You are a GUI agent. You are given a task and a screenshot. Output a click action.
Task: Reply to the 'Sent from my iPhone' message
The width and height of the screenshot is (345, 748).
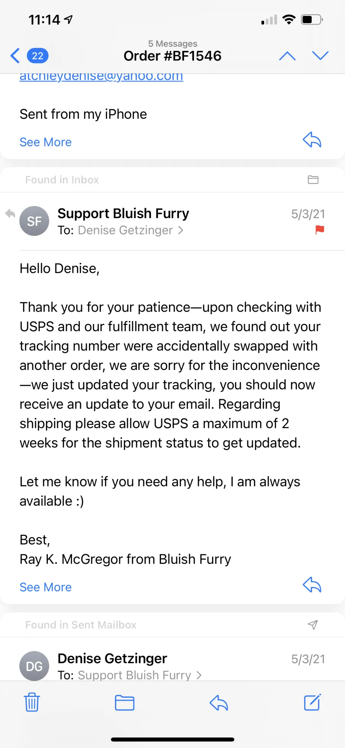click(312, 140)
